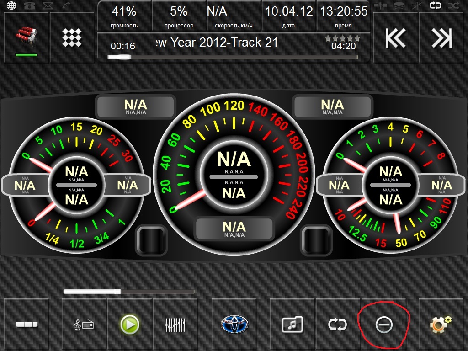The width and height of the screenshot is (468, 351).
Task: Open the equalizer sliders panel
Action: click(x=175, y=324)
